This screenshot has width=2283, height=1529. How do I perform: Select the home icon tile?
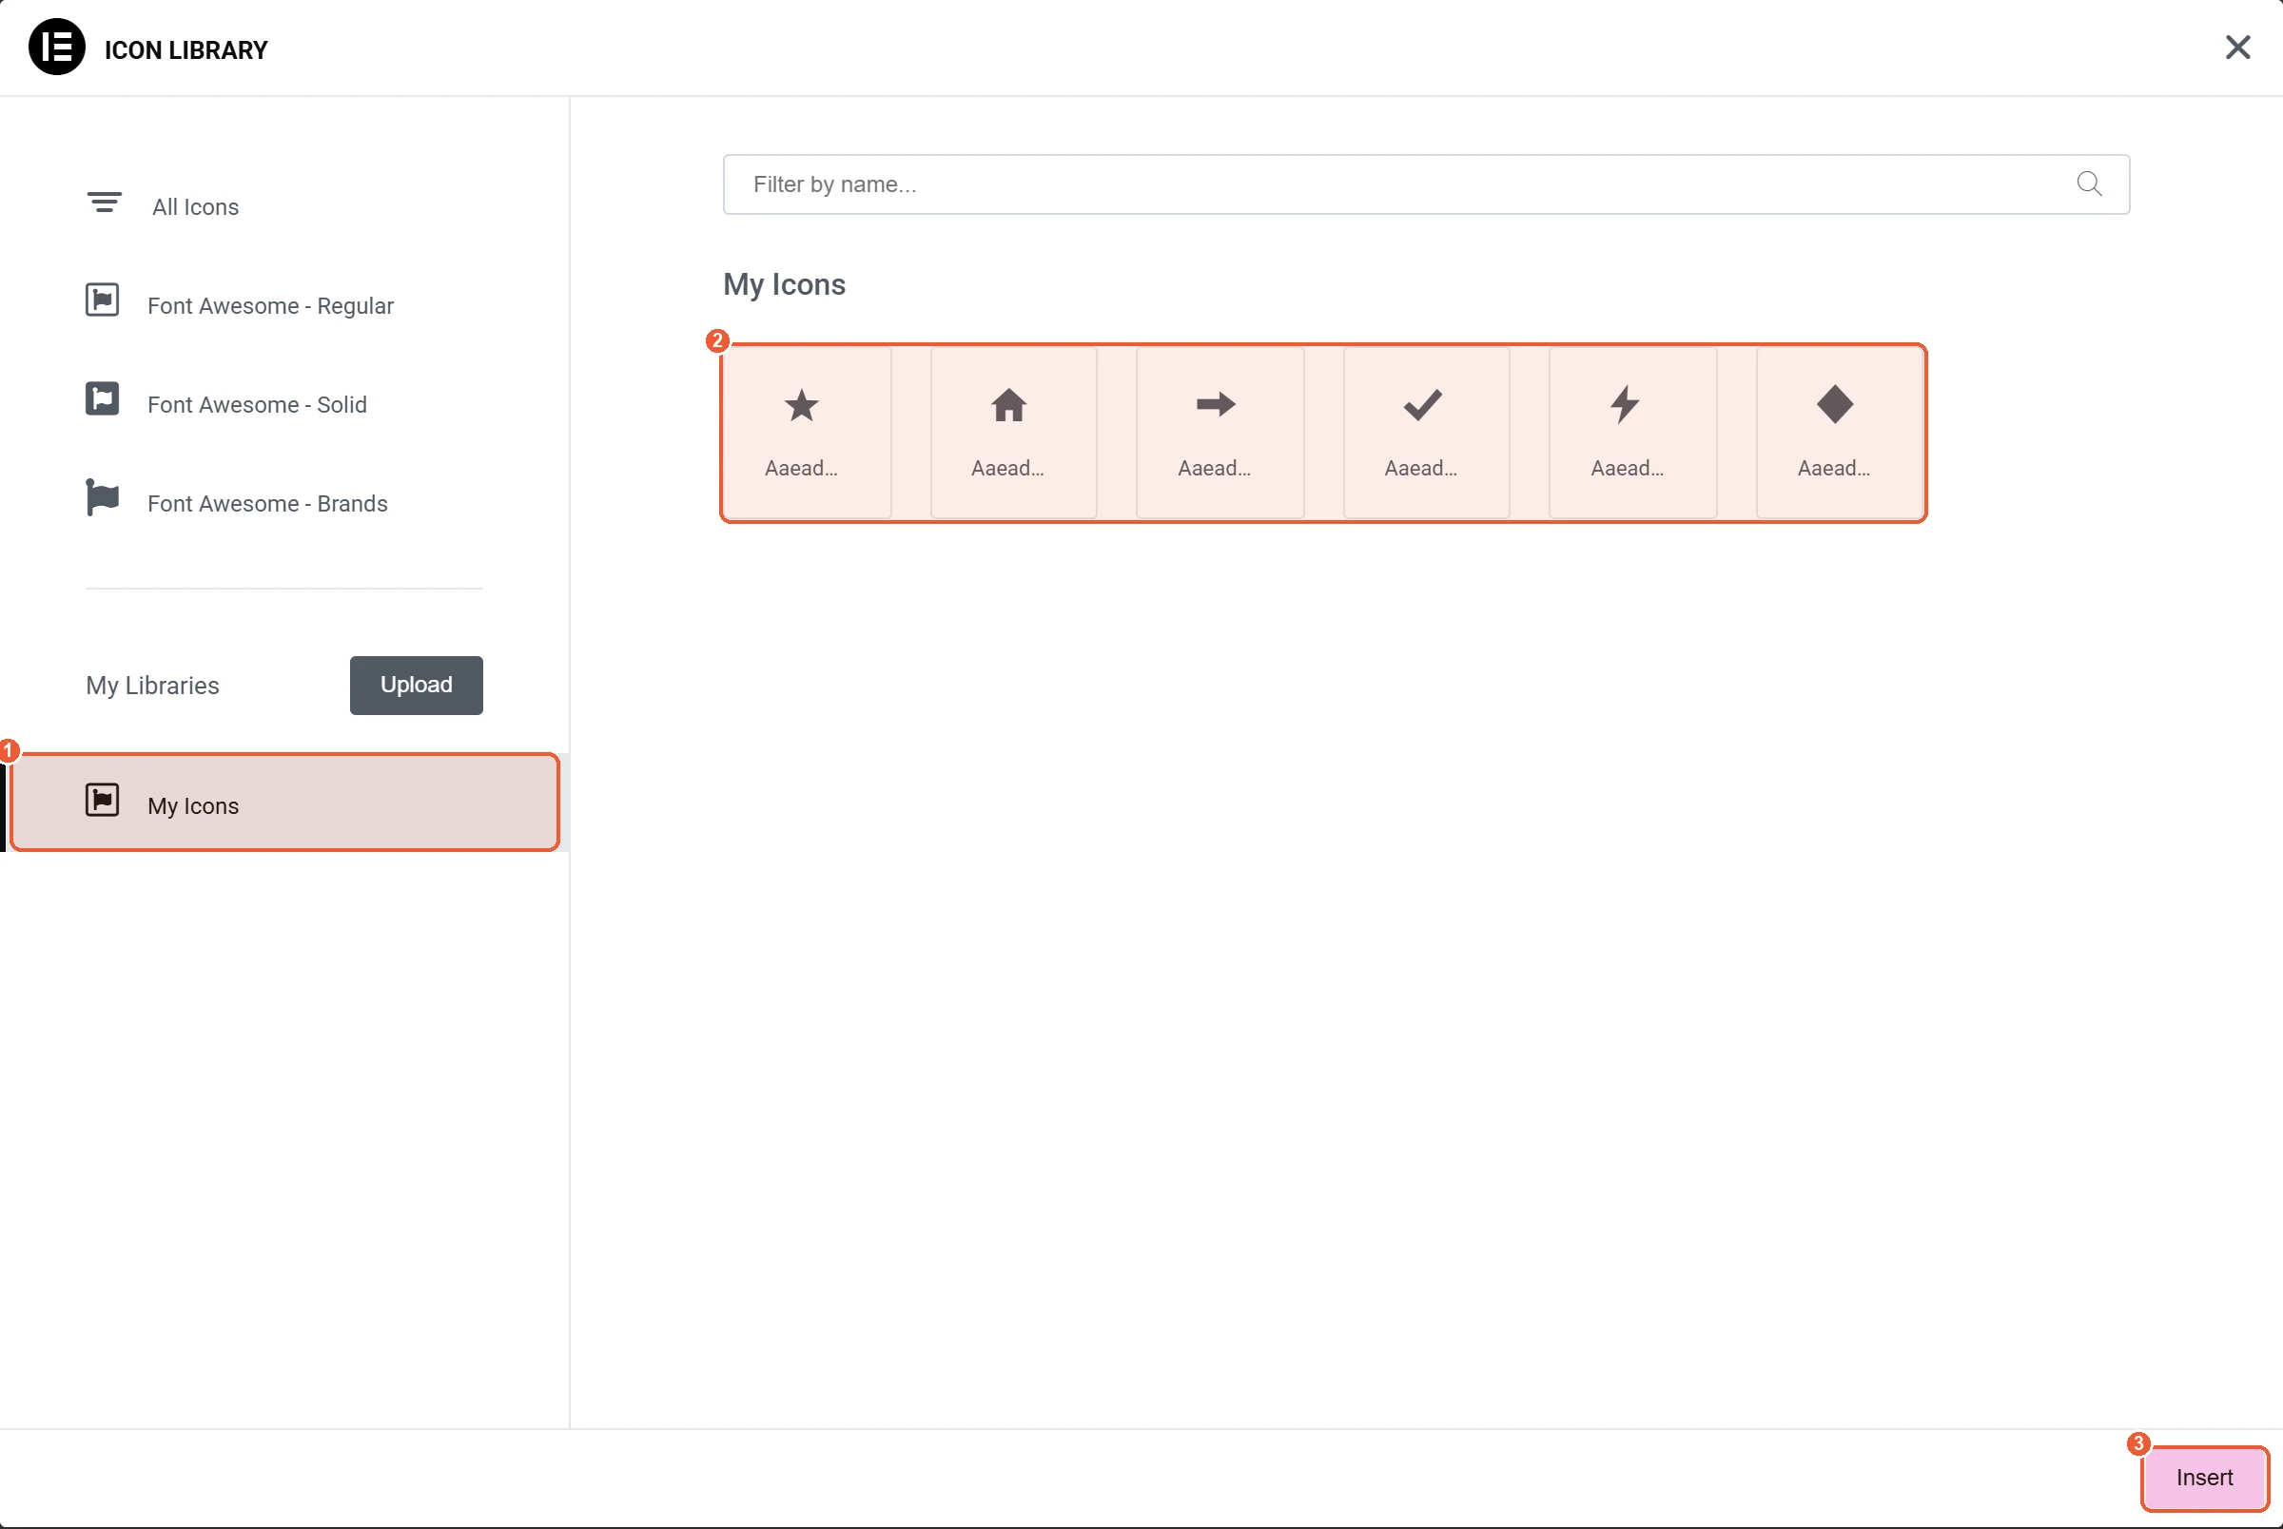click(x=1013, y=432)
